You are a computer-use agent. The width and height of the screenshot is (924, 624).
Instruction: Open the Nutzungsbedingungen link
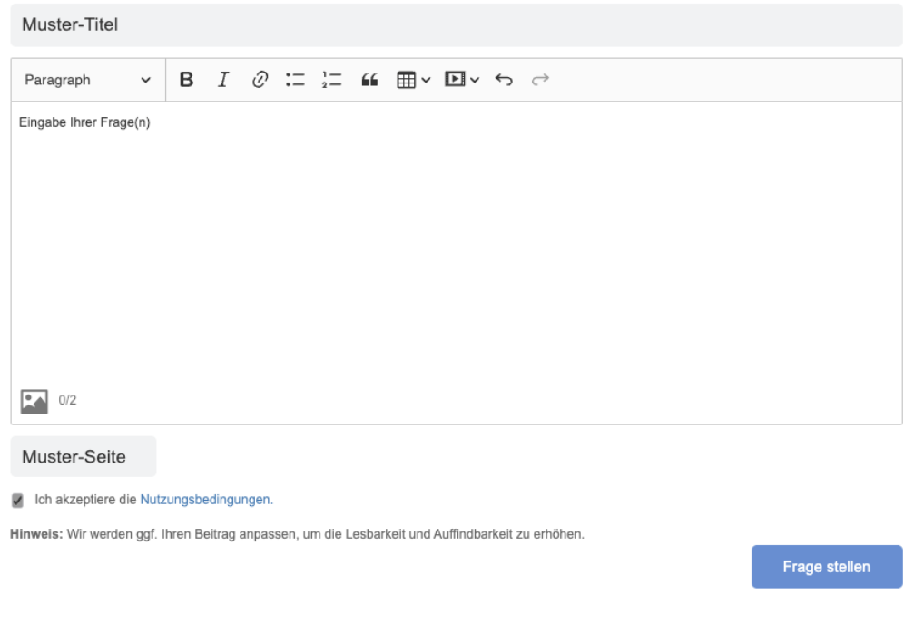[206, 499]
